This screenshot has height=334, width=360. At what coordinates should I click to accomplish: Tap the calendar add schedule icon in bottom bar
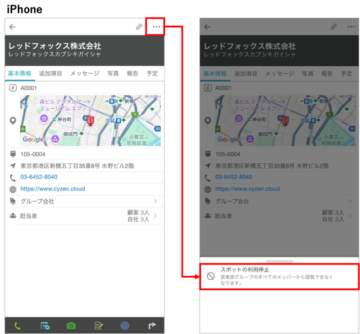[x=45, y=325]
